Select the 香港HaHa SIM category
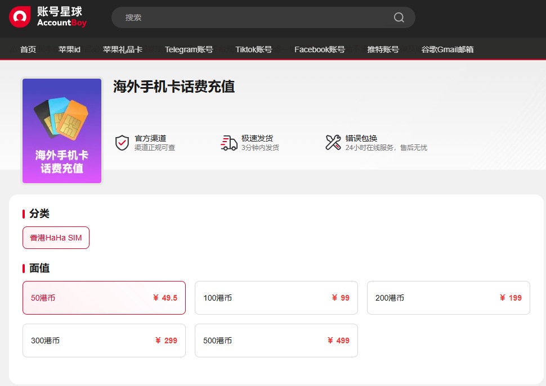Screen dimensions: 546x386 coord(56,238)
